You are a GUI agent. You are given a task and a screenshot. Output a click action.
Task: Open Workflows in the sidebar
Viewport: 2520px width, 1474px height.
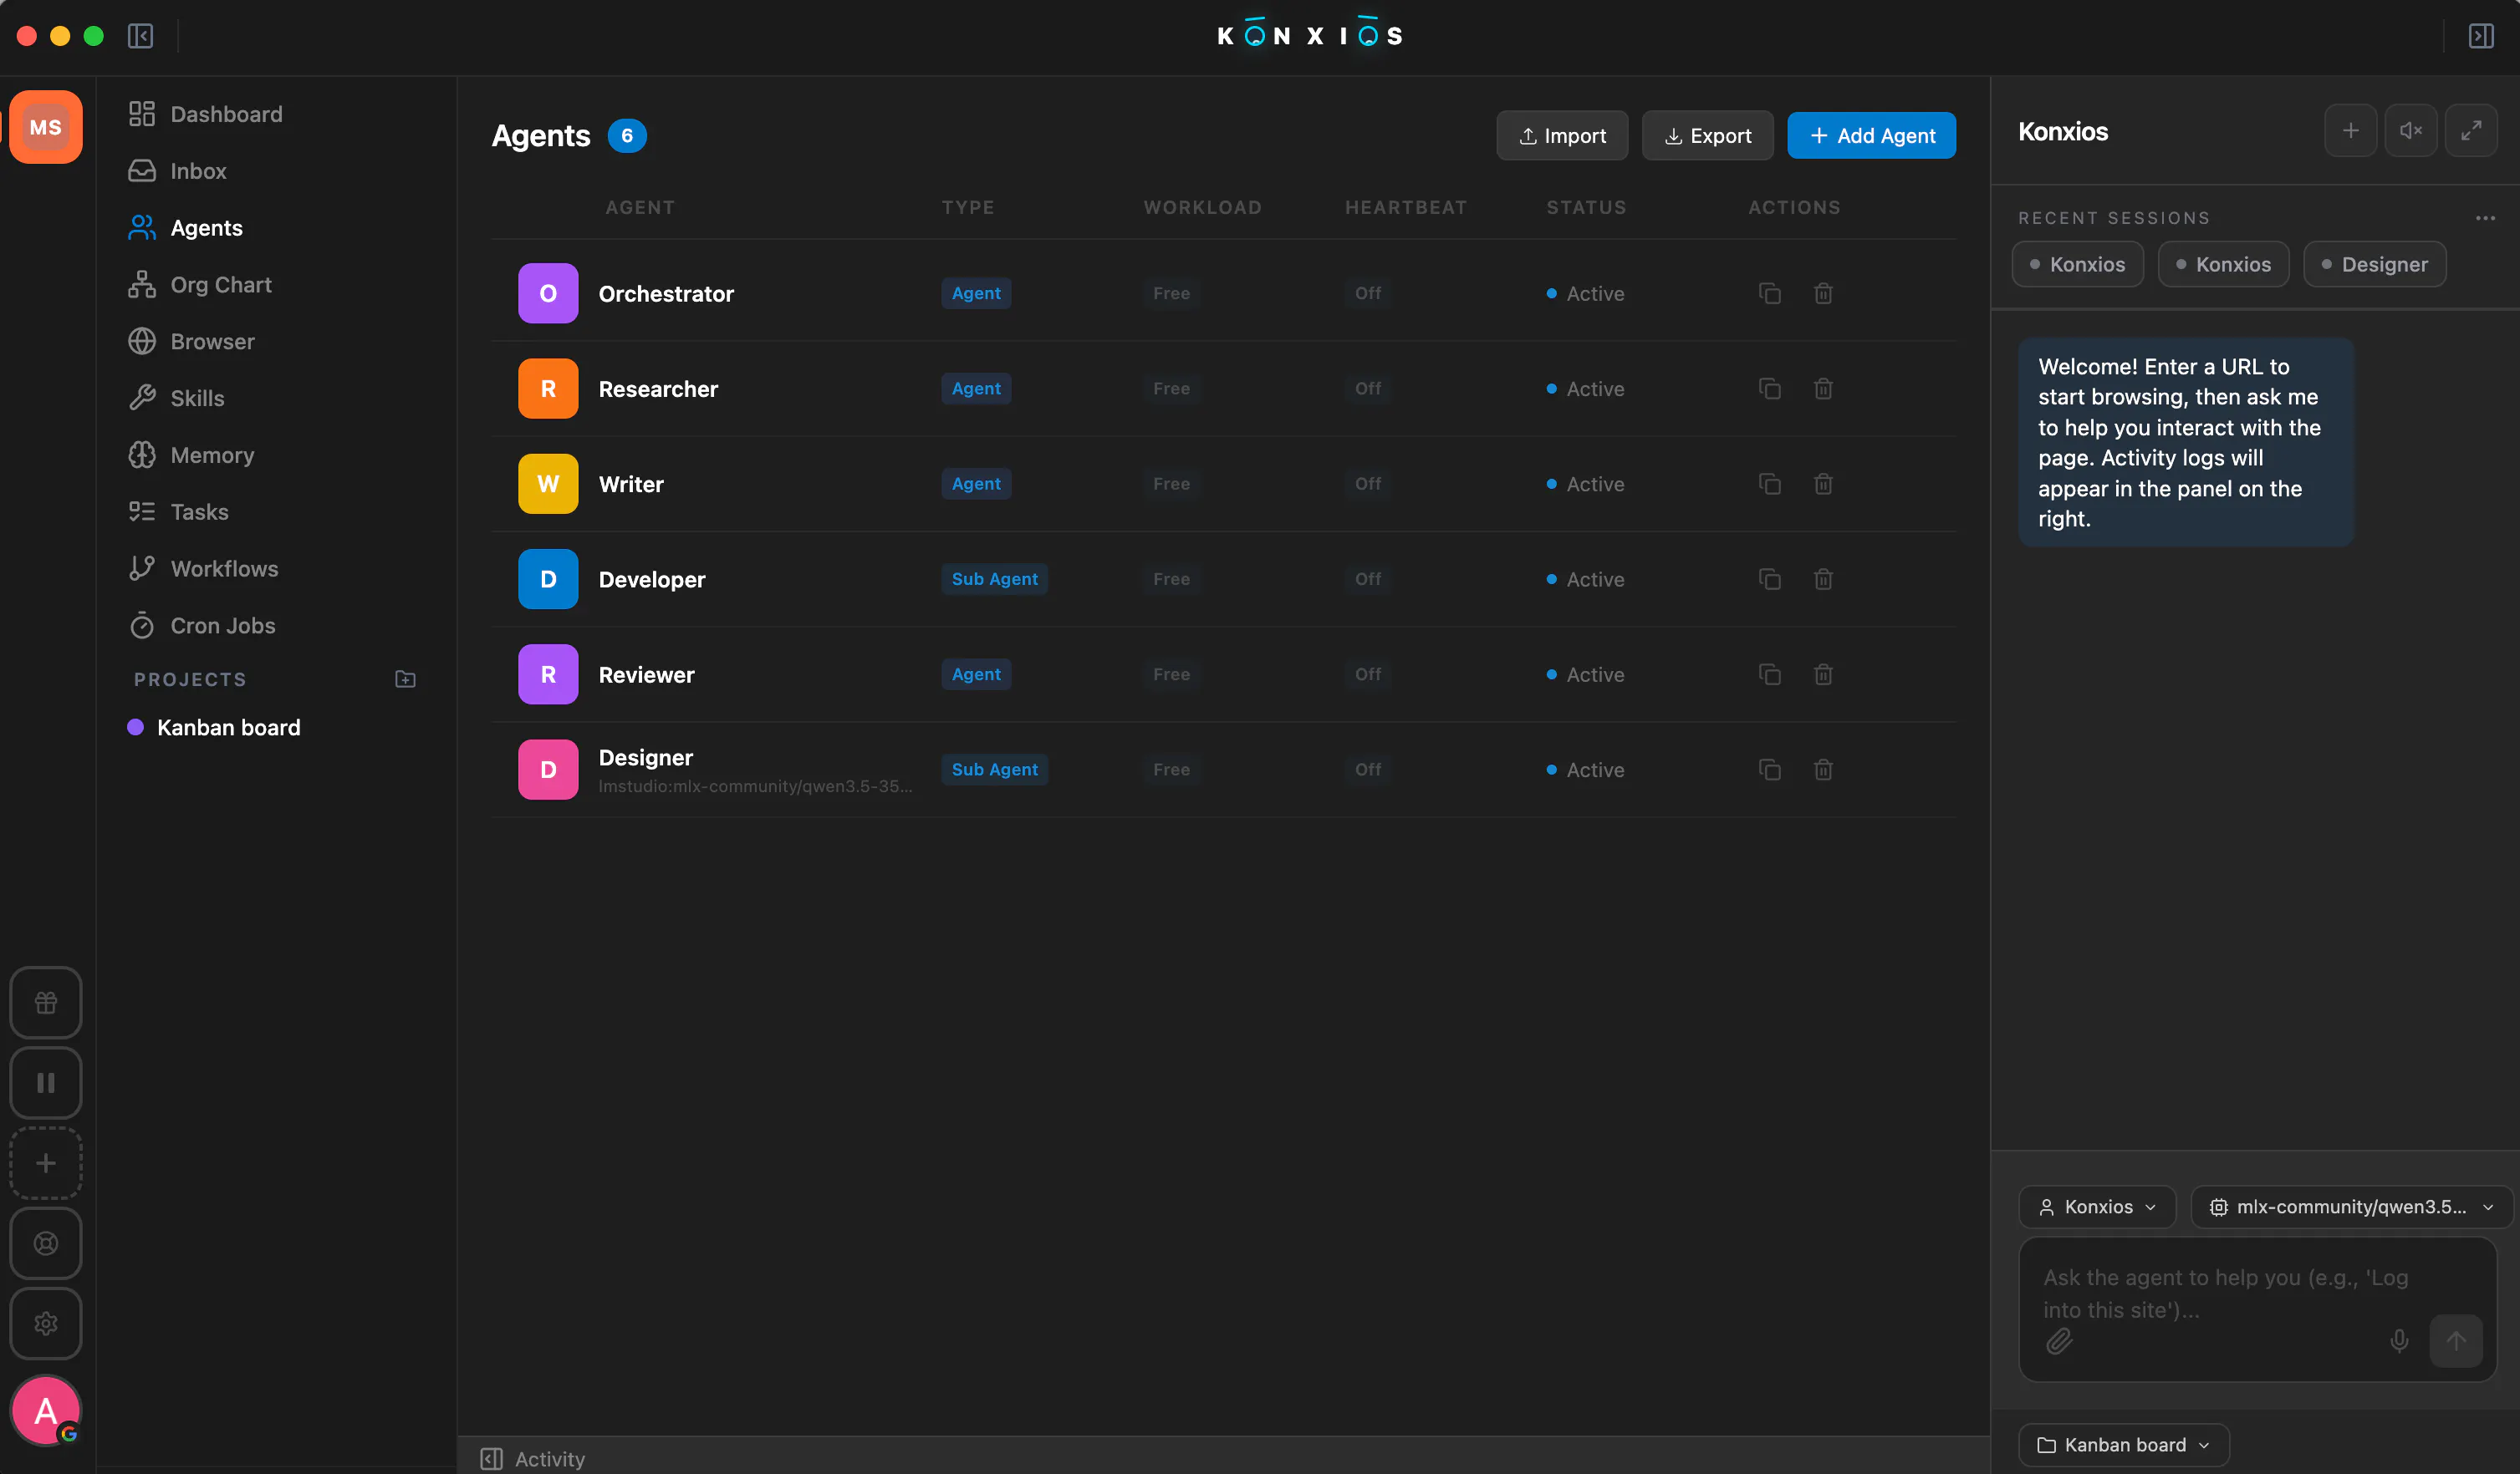203,568
